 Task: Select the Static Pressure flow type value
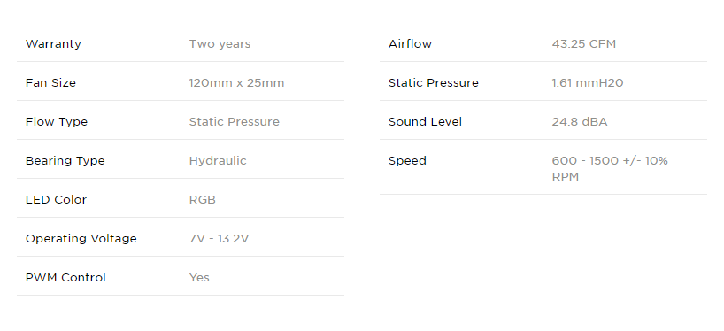click(x=234, y=122)
